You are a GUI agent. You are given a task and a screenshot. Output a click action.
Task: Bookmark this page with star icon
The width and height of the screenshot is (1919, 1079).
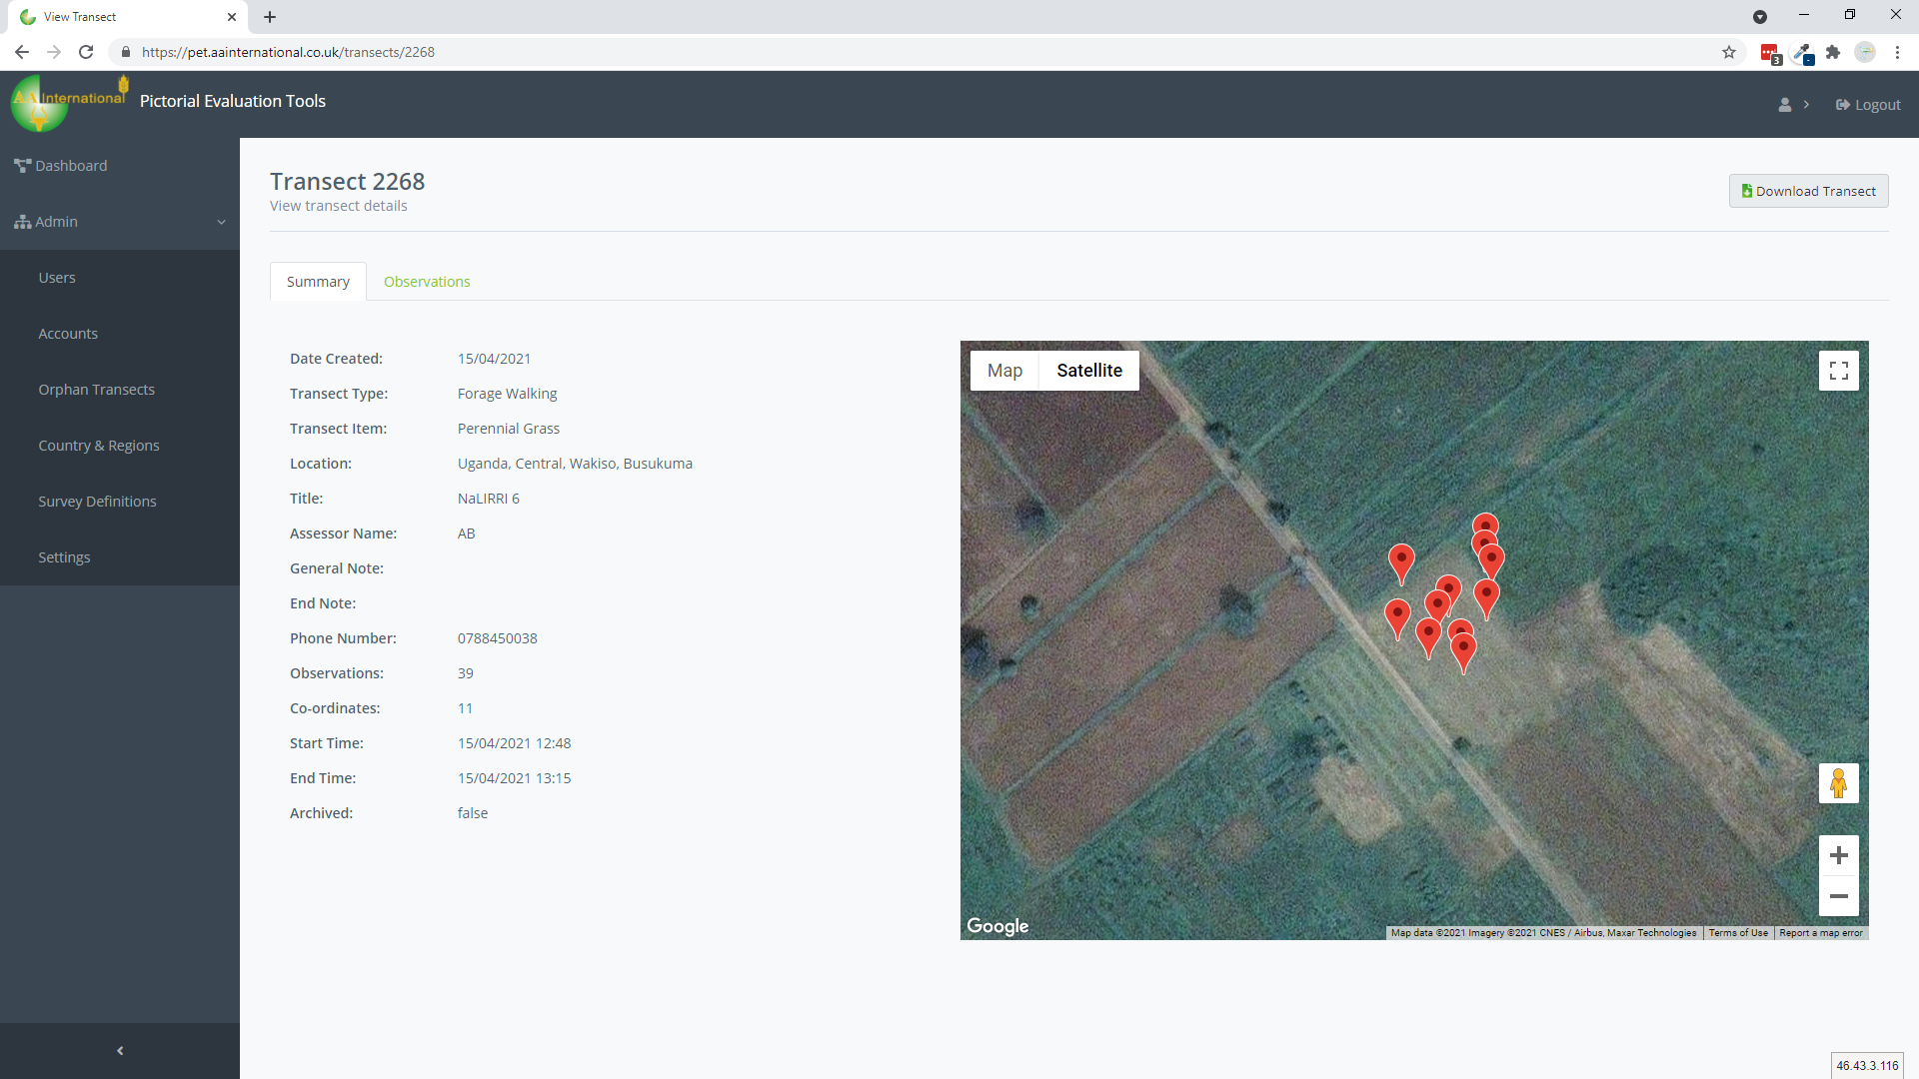[x=1729, y=52]
